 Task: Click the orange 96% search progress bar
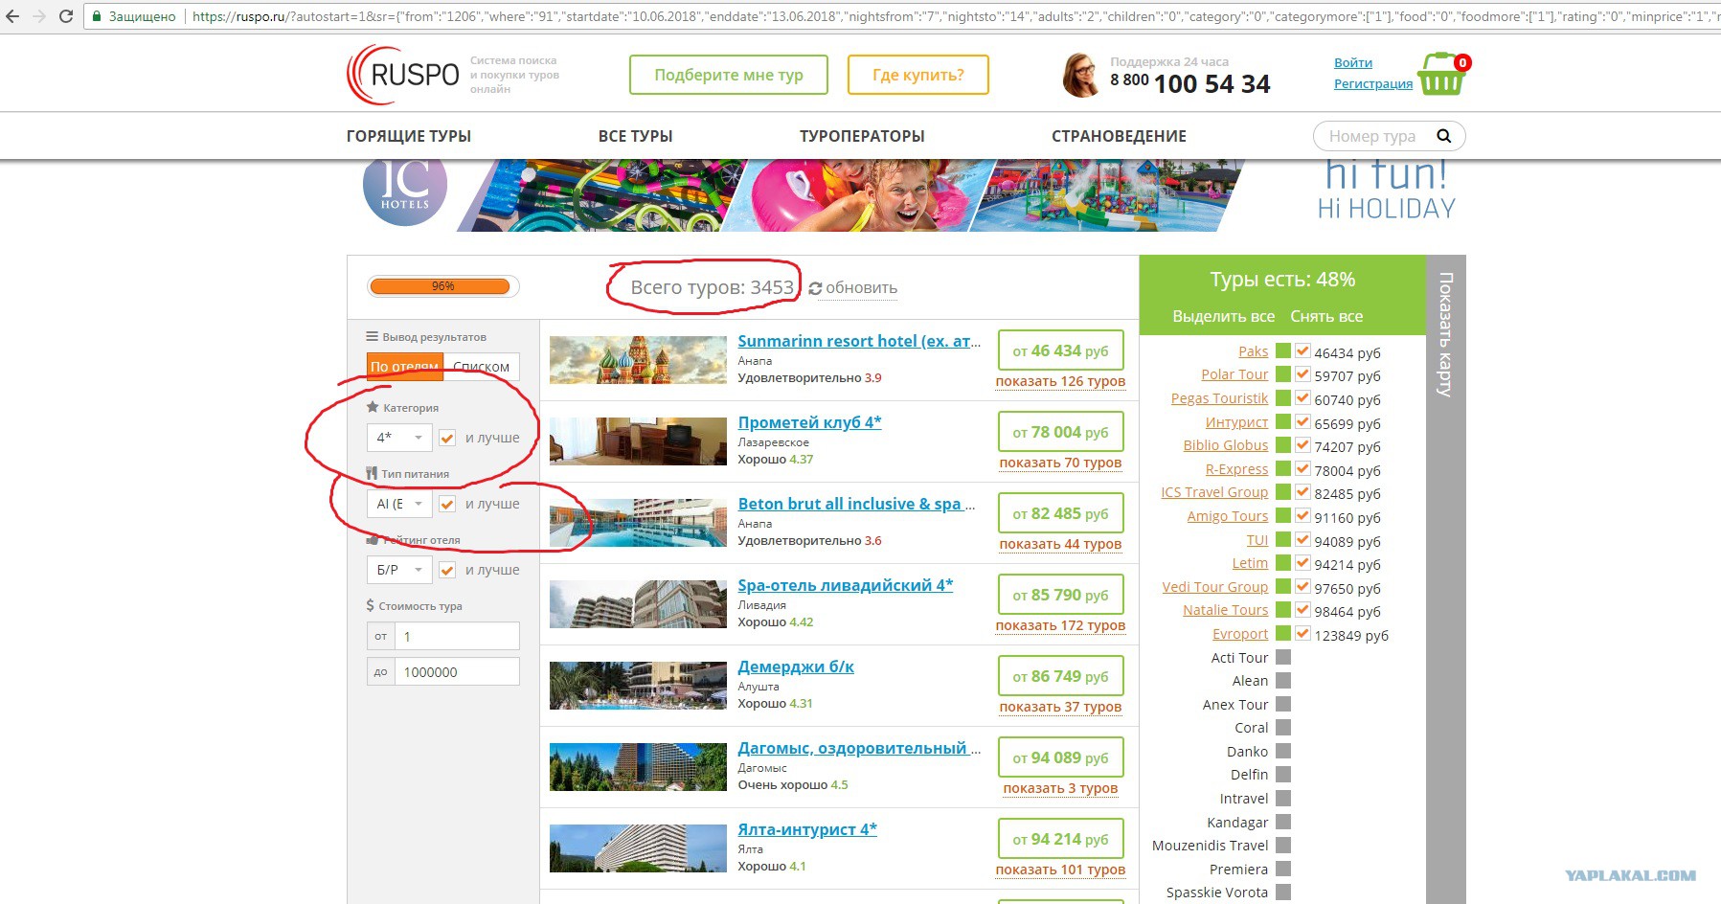(442, 286)
